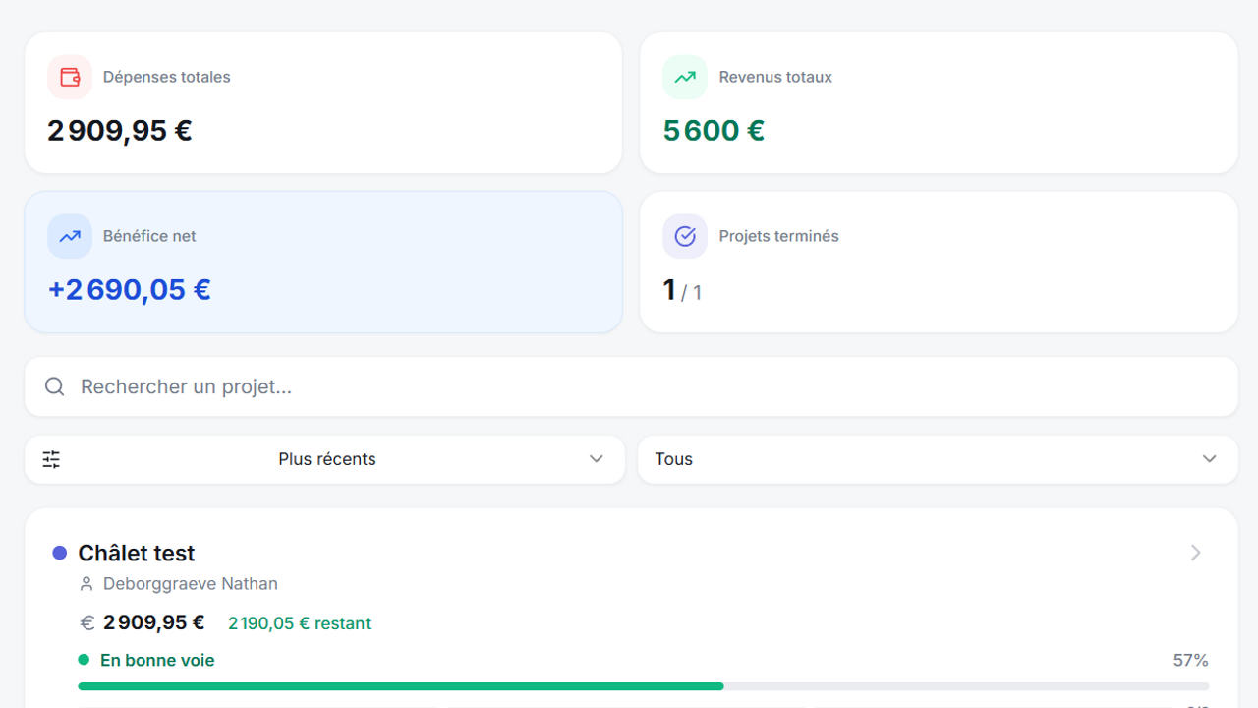Click the client name Deborggraeve Nathan
The height and width of the screenshot is (708, 1258).
pyautogui.click(x=191, y=584)
